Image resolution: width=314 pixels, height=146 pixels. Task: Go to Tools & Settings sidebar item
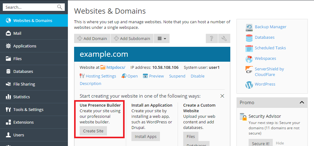pyautogui.click(x=28, y=109)
